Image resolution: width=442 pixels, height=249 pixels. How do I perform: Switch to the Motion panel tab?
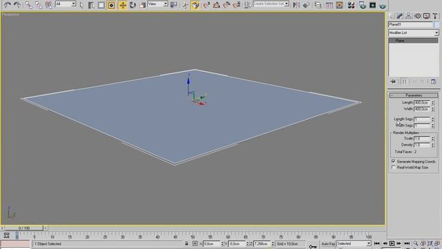coord(417,16)
